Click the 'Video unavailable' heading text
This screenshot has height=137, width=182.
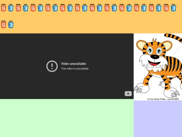pyautogui.click(x=73, y=64)
